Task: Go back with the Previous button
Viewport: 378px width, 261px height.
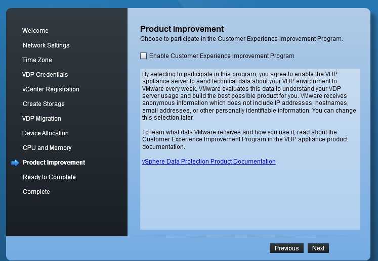Action: [286, 248]
